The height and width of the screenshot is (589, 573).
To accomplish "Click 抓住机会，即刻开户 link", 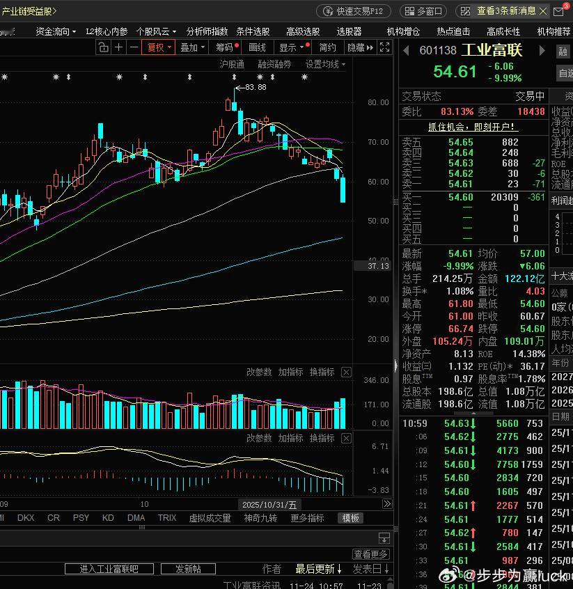I will (473, 127).
